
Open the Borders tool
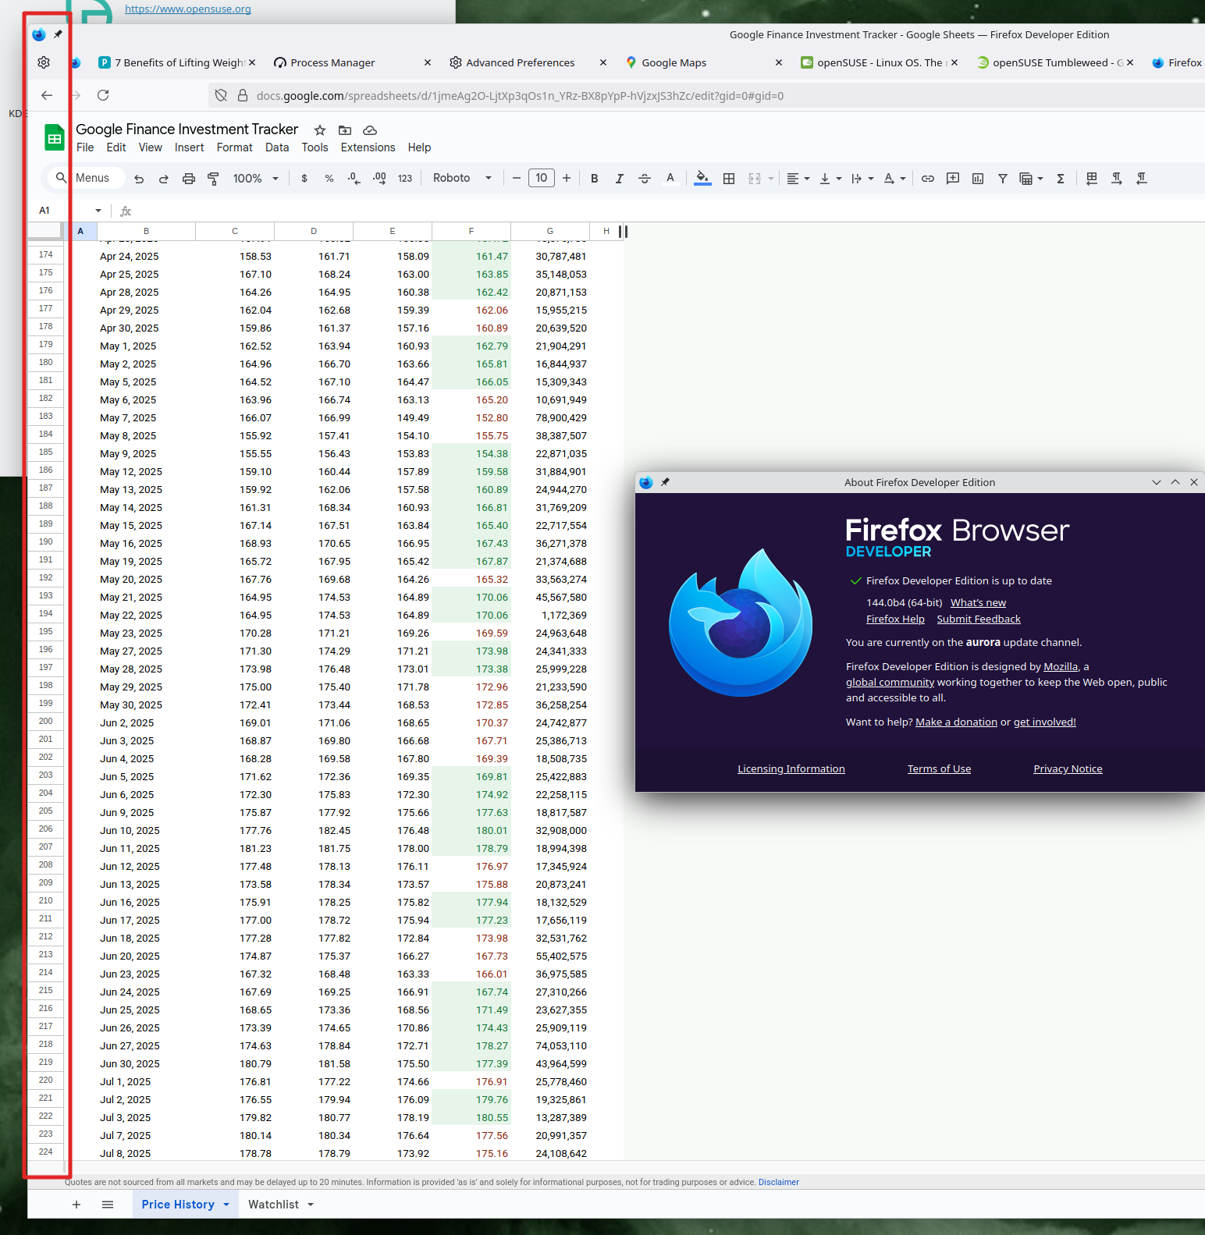click(729, 179)
